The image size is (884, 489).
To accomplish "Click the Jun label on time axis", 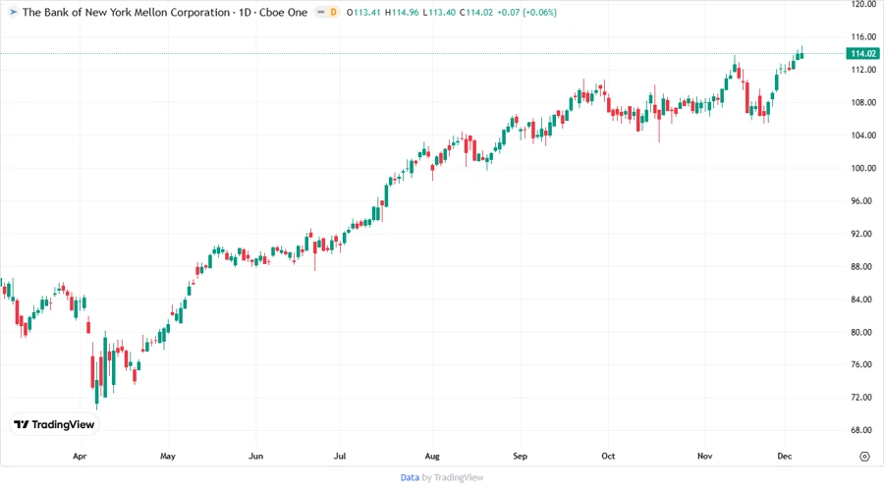I will 256,456.
